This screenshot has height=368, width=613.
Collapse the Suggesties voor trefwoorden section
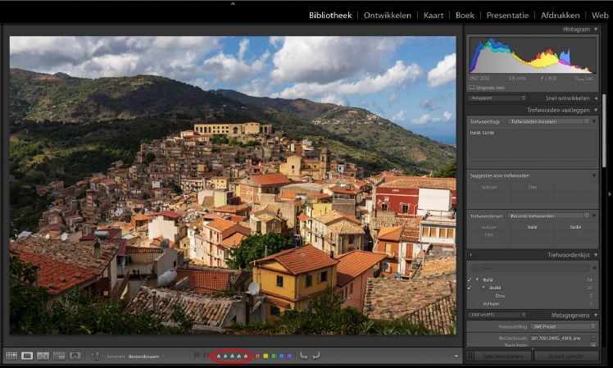[x=594, y=175]
